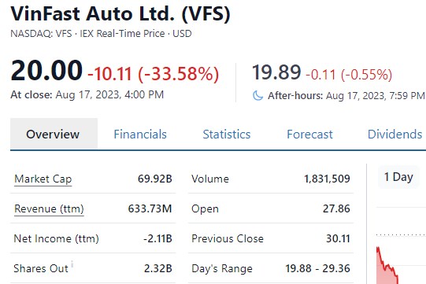This screenshot has width=426, height=284.
Task: Click the Shares Out info icon
Action: click(x=72, y=264)
